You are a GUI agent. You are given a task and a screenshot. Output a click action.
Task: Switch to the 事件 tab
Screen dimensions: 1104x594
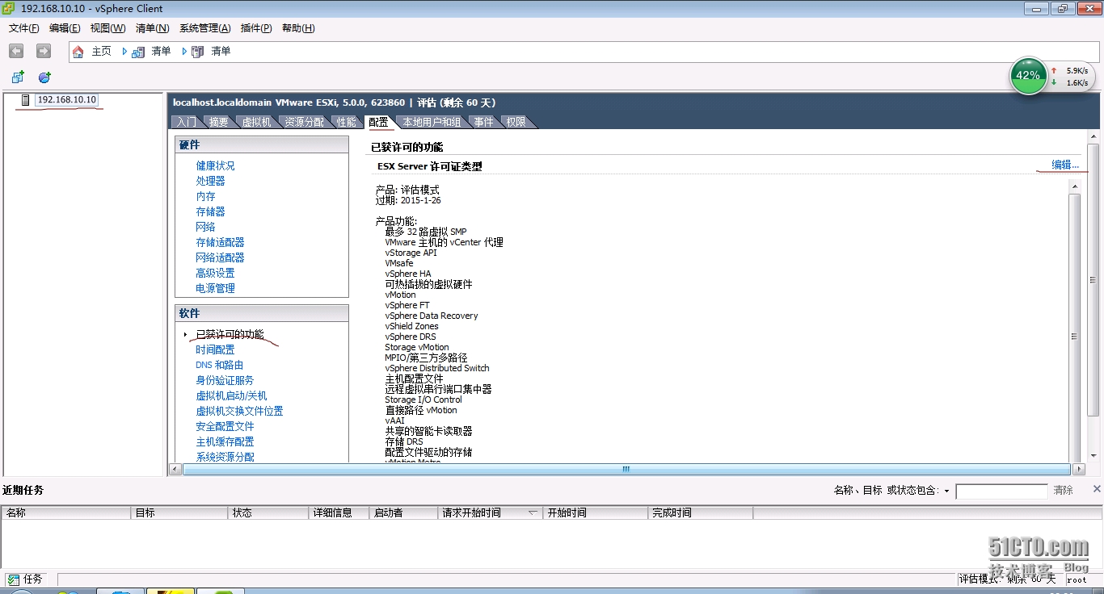483,122
